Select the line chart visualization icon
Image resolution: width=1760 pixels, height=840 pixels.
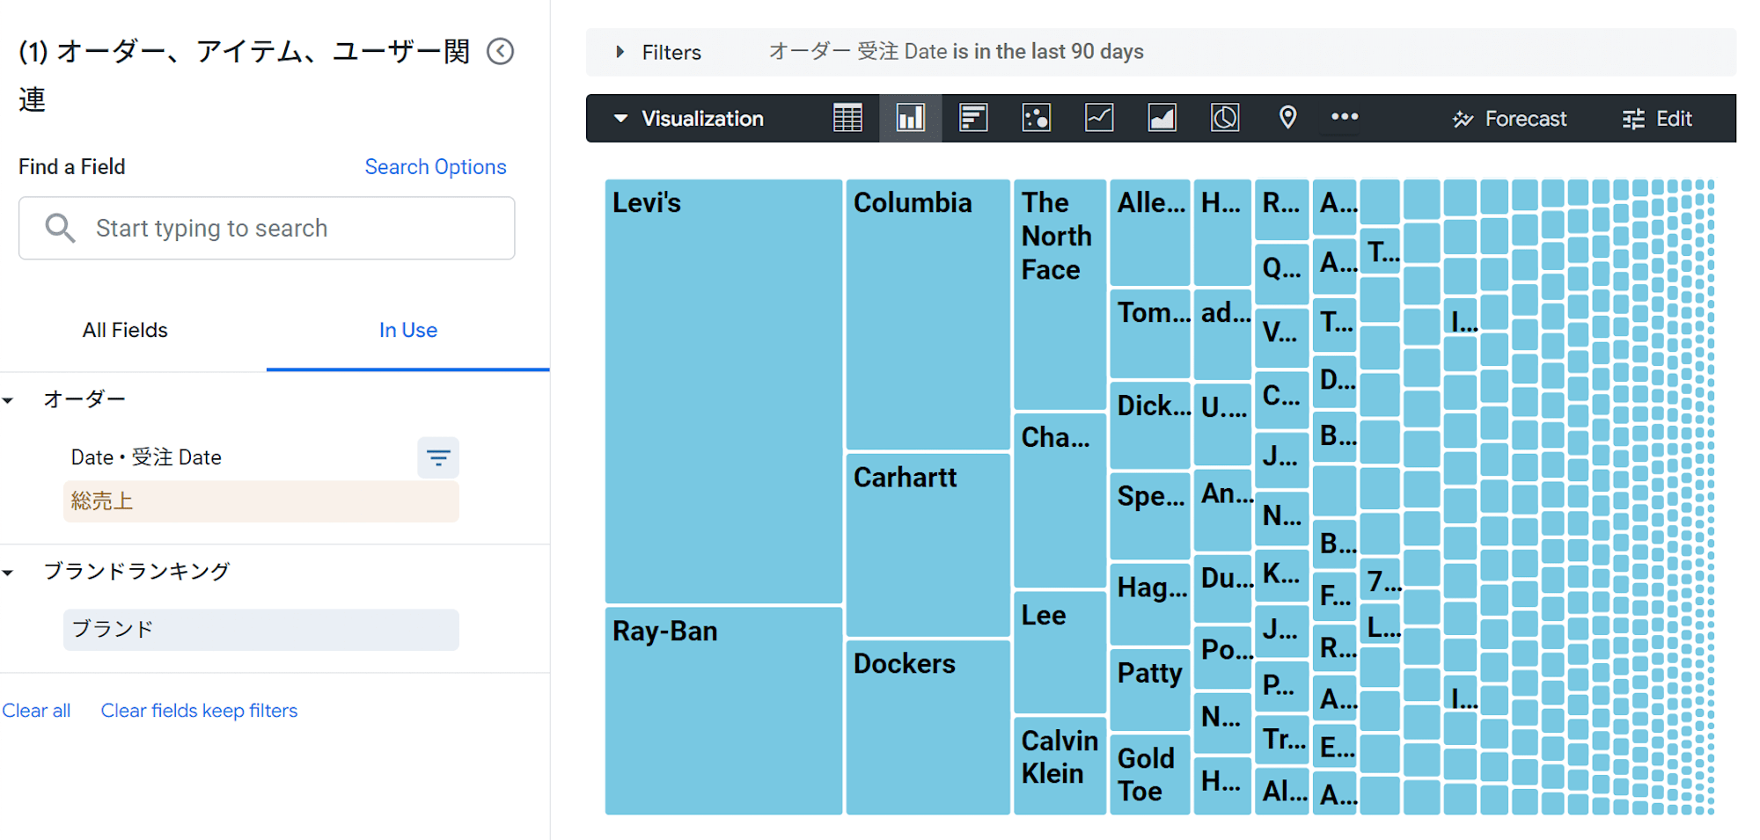tap(1099, 118)
